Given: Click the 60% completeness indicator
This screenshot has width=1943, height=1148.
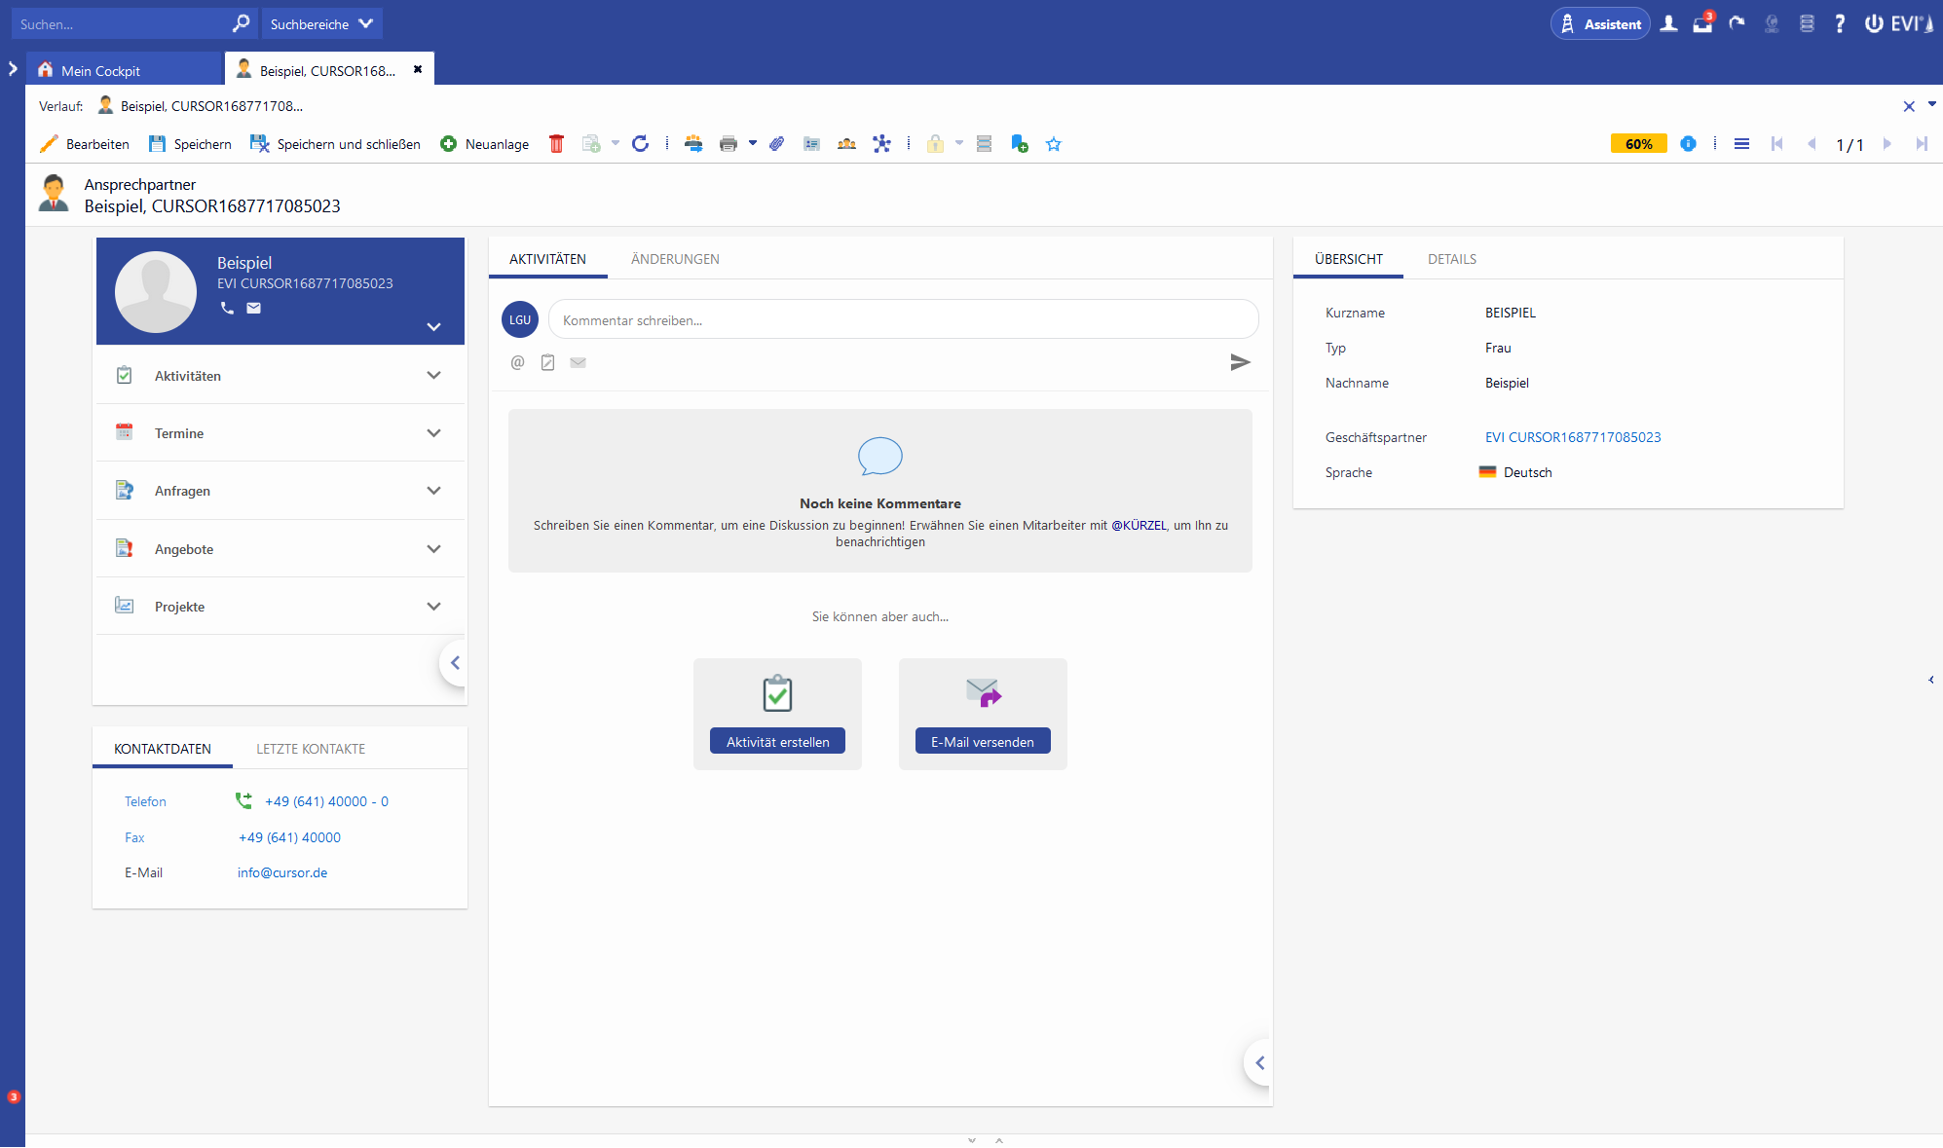Looking at the screenshot, I should [x=1638, y=144].
